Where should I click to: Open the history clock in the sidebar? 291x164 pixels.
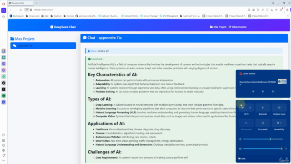4,145
